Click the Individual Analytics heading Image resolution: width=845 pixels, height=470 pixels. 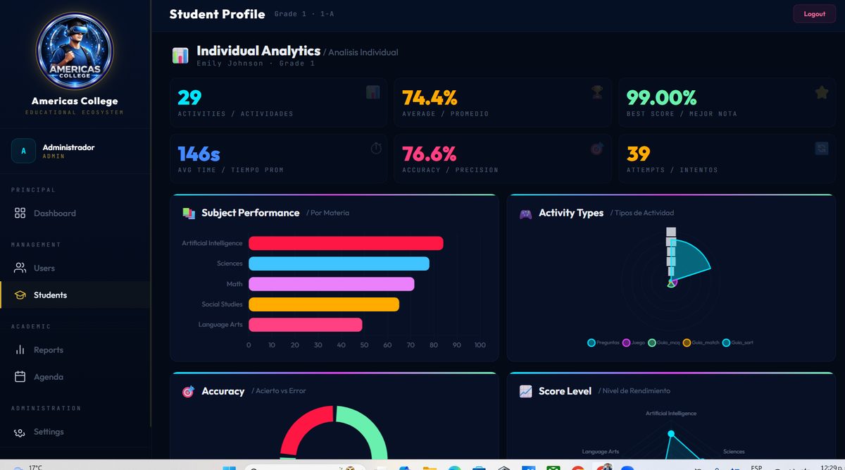[x=258, y=51]
